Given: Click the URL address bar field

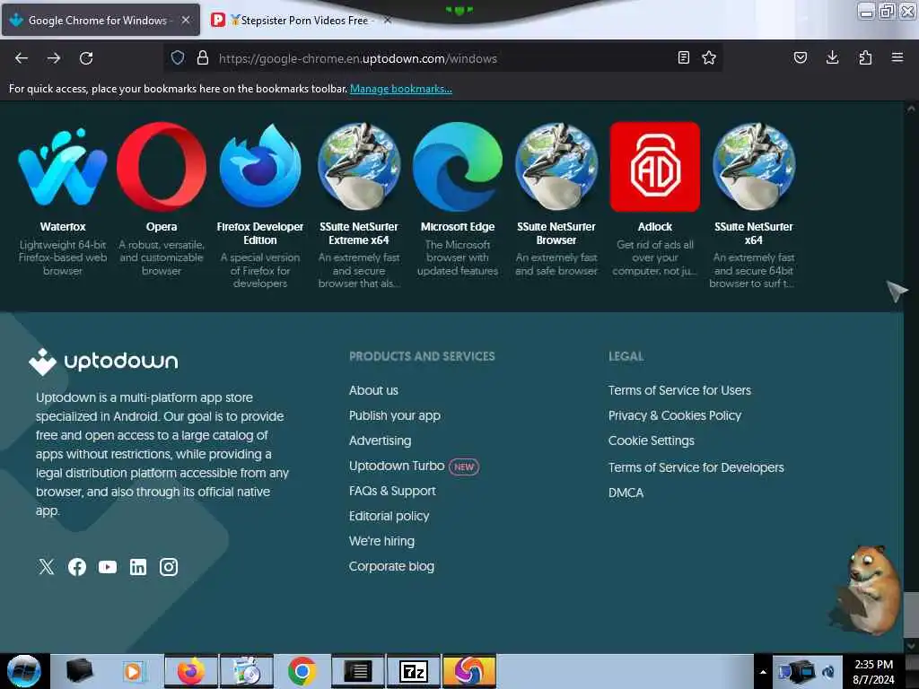Looking at the screenshot, I should click(442, 58).
